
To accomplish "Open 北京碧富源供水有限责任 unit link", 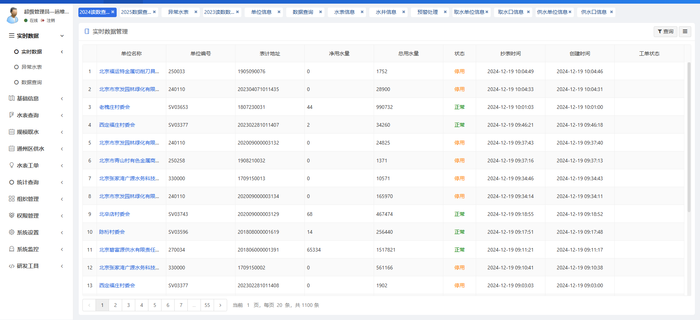I will coord(129,250).
